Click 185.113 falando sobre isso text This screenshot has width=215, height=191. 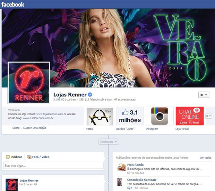[95, 99]
